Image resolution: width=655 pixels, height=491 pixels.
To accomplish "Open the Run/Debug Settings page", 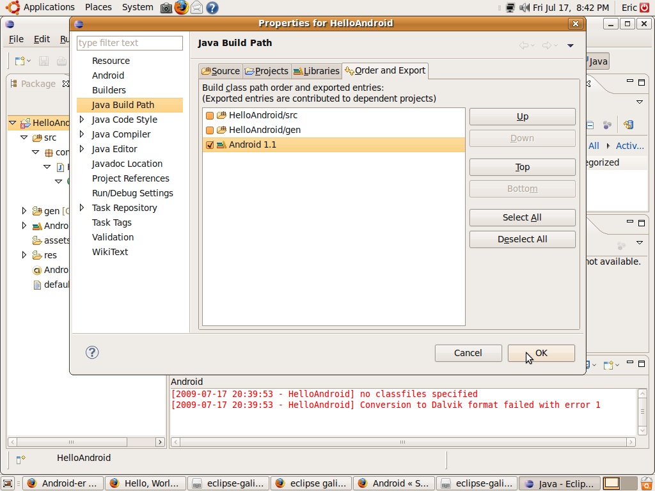I will point(132,193).
